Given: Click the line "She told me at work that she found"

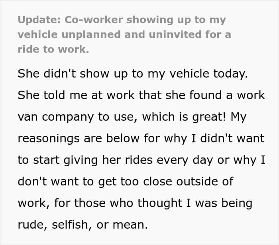Looking at the screenshot, I should pos(120,95).
